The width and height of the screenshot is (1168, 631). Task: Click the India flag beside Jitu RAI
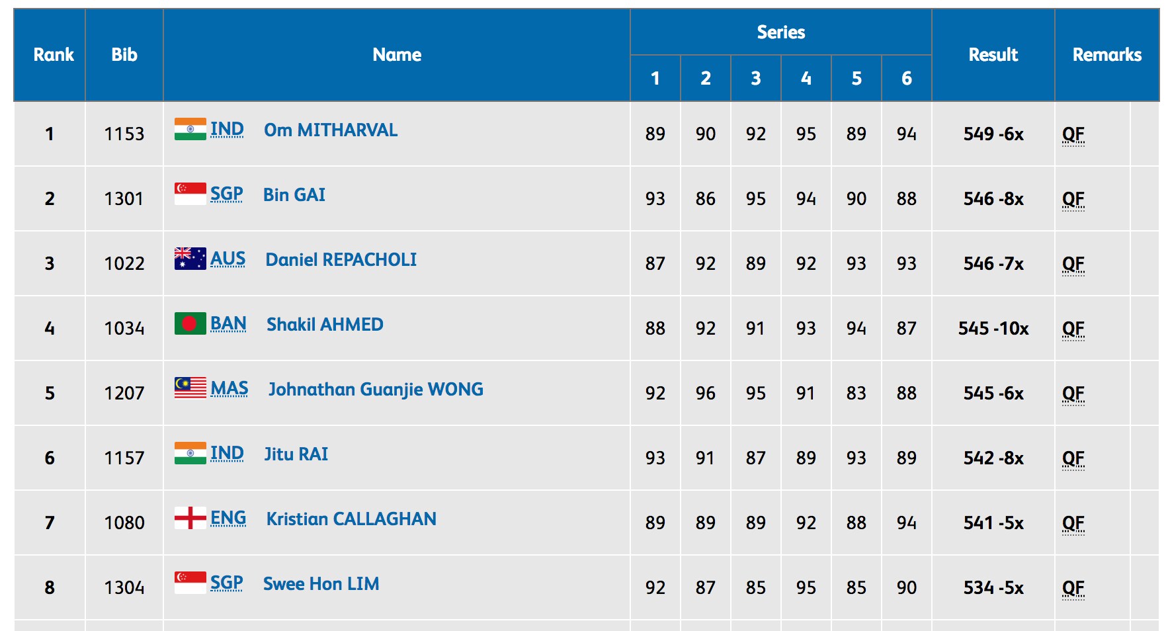(190, 453)
